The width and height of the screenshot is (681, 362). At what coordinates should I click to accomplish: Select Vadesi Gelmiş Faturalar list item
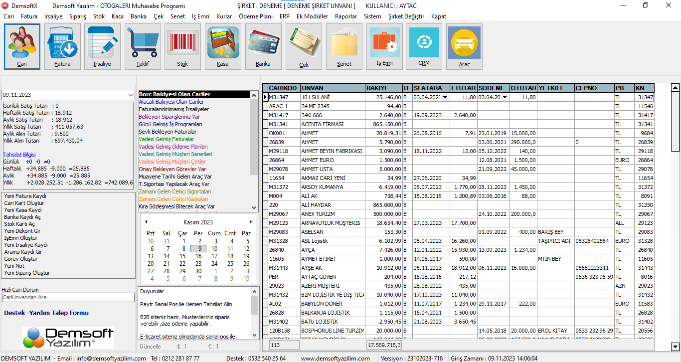167,139
